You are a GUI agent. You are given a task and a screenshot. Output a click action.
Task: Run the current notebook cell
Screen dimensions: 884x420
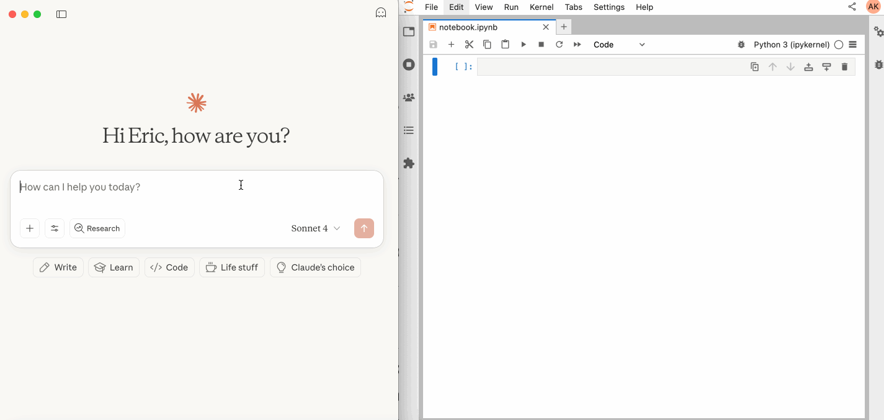coord(524,44)
